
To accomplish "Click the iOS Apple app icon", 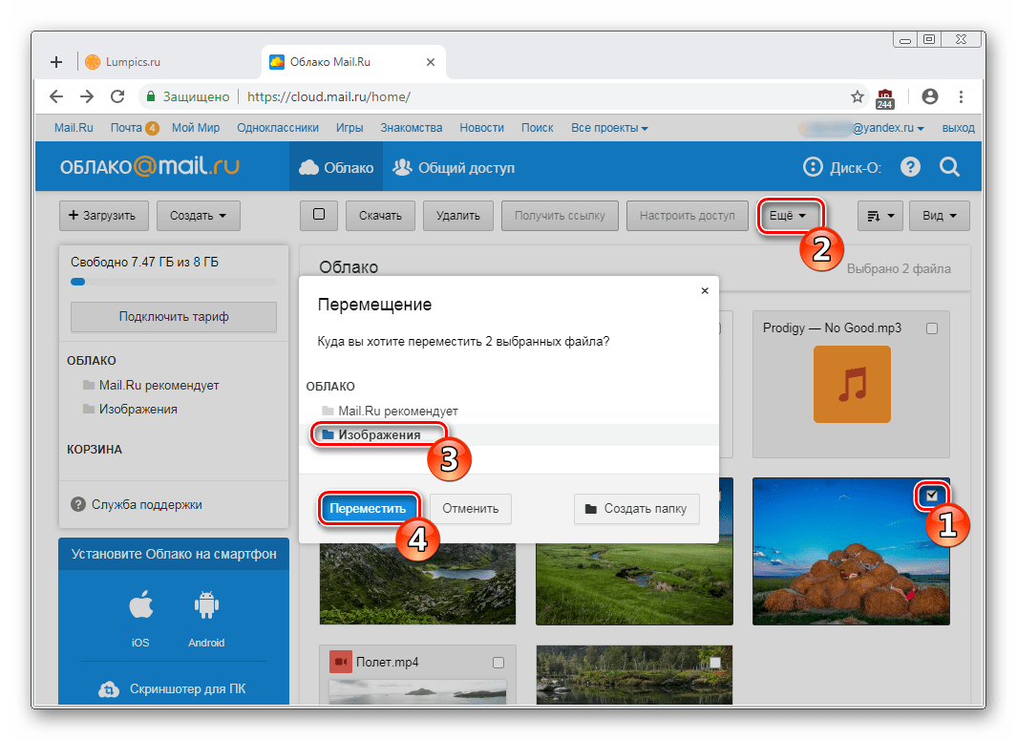I will 140,606.
